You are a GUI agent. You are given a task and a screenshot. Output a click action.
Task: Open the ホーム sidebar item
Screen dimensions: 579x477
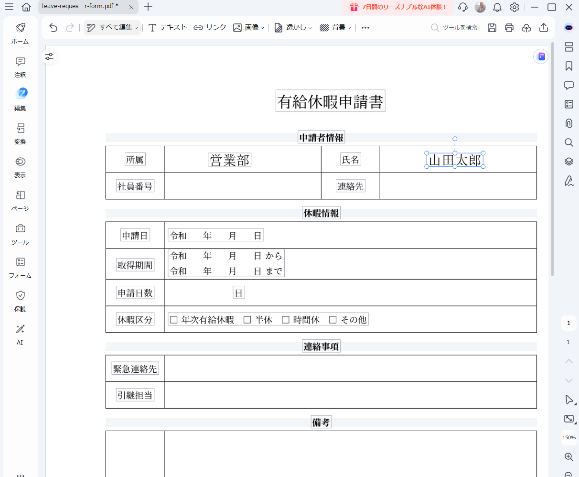(20, 33)
